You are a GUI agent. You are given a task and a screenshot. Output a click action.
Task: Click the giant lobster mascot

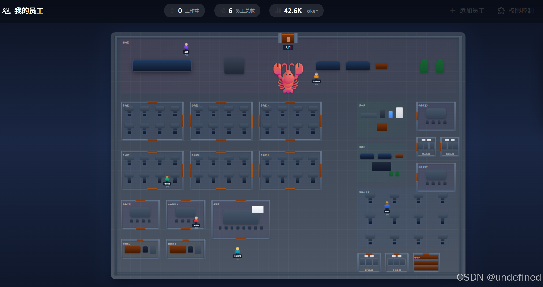288,77
